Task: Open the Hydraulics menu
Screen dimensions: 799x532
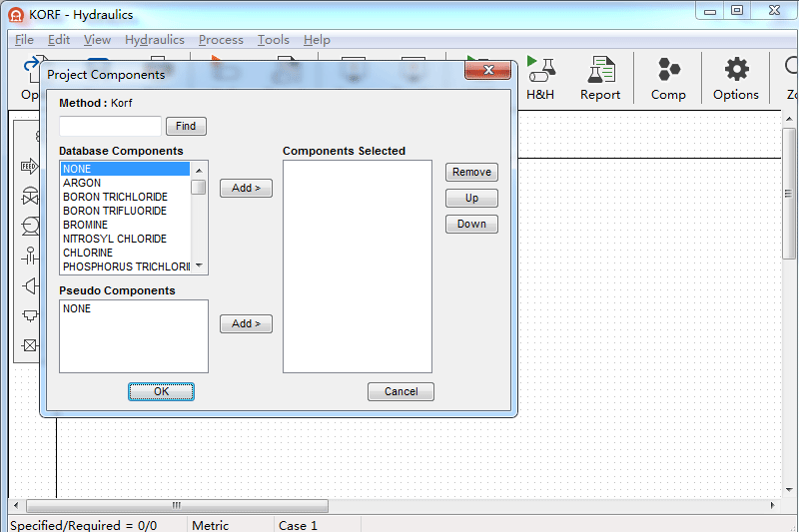Action: point(155,40)
